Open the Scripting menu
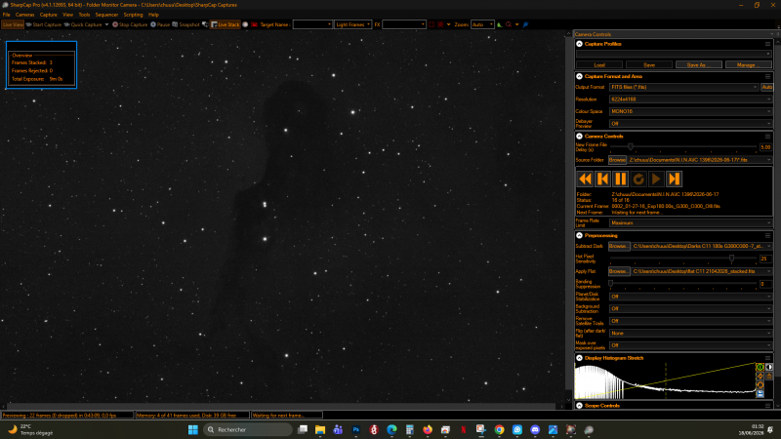 coord(133,15)
